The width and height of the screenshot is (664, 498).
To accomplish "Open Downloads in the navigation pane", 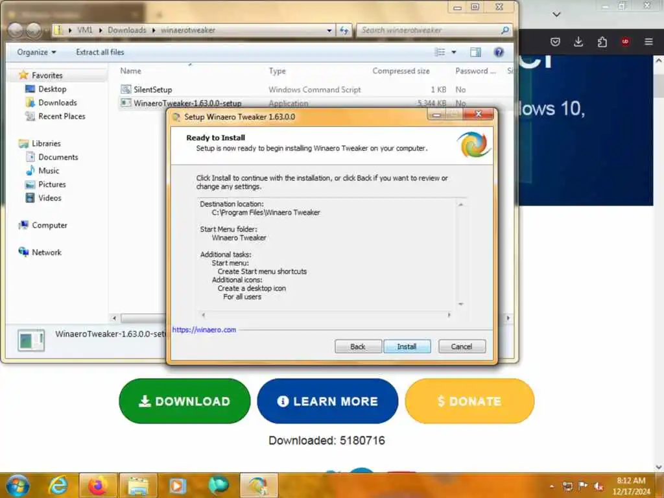I will pyautogui.click(x=58, y=102).
